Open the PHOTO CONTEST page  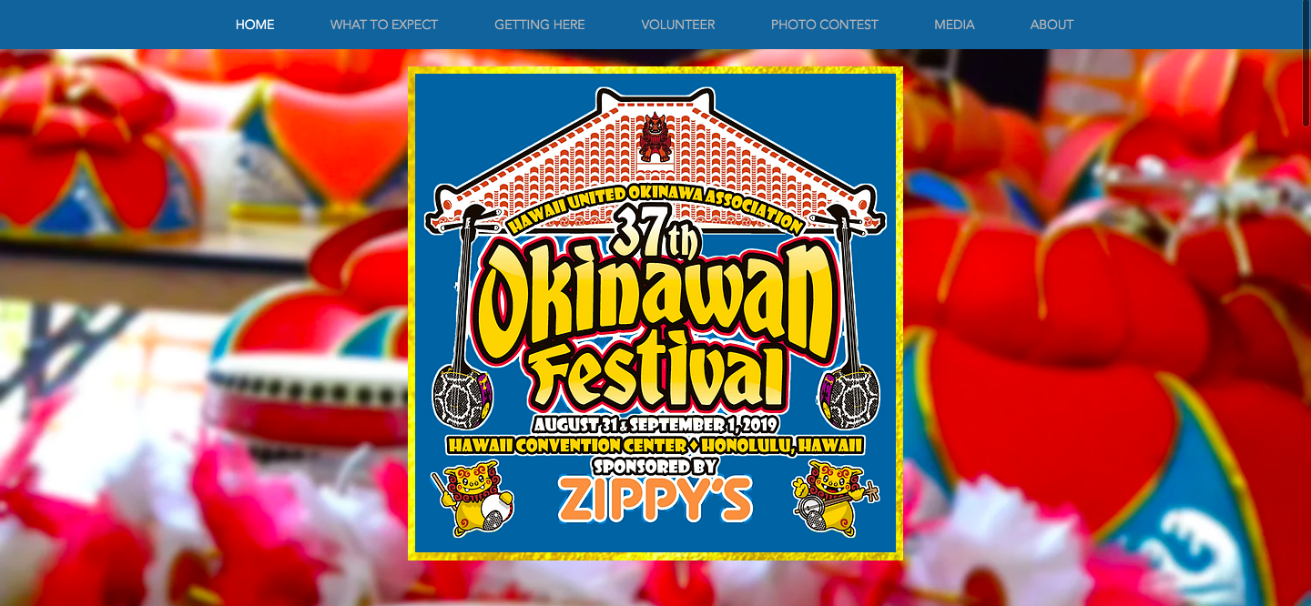point(825,25)
